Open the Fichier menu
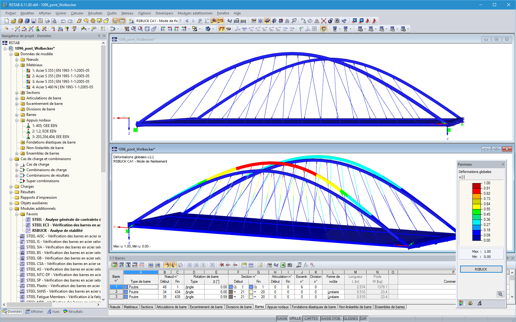This screenshot has height=322, width=516. click(11, 13)
